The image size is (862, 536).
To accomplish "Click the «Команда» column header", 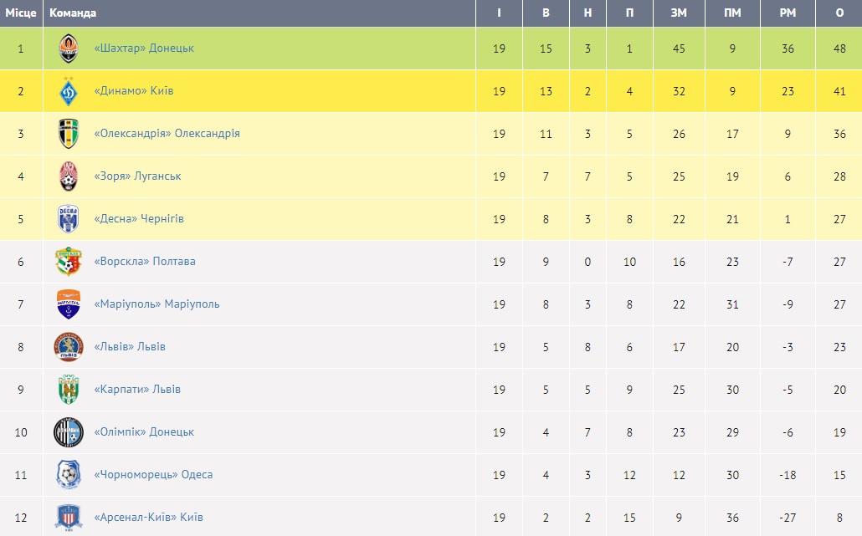I will click(x=73, y=13).
